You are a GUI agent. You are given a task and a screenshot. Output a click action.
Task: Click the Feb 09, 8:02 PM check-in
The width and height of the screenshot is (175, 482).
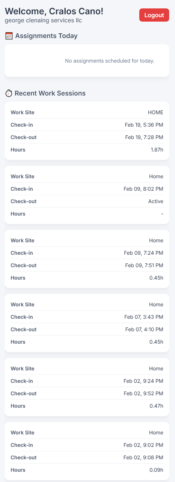143,189
